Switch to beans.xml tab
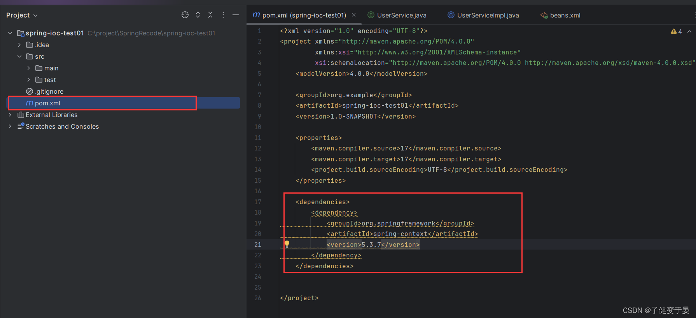This screenshot has width=696, height=318. (565, 15)
